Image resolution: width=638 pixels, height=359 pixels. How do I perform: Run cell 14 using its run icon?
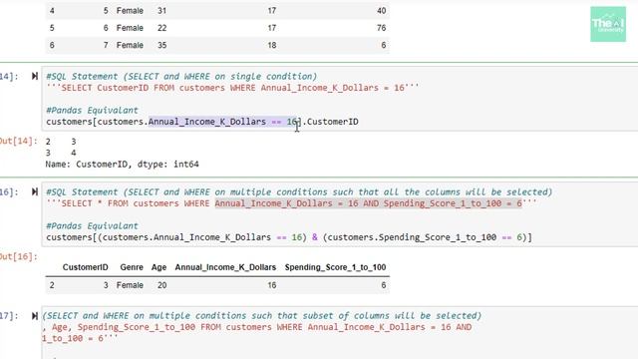pyautogui.click(x=35, y=76)
